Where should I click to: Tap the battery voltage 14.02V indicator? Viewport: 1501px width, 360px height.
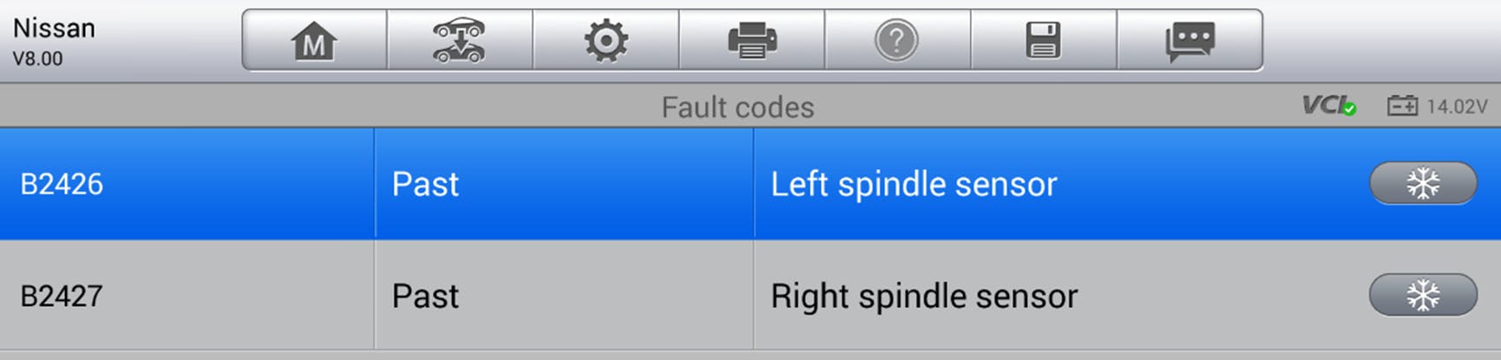(1437, 107)
